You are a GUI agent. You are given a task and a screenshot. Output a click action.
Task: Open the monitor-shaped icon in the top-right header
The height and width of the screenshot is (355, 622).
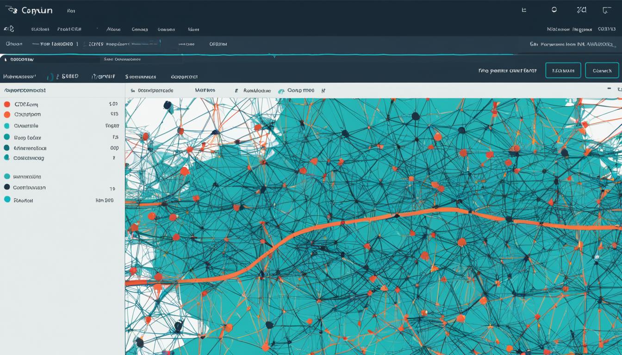(606, 10)
